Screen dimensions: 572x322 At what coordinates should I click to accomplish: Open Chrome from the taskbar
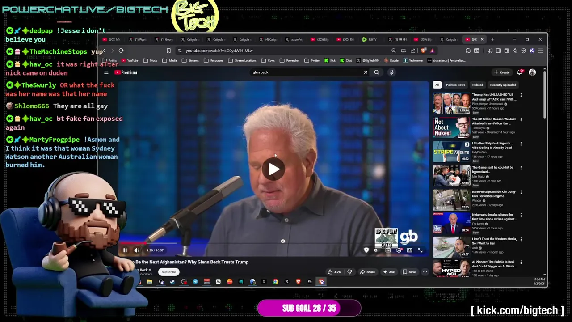tap(275, 282)
